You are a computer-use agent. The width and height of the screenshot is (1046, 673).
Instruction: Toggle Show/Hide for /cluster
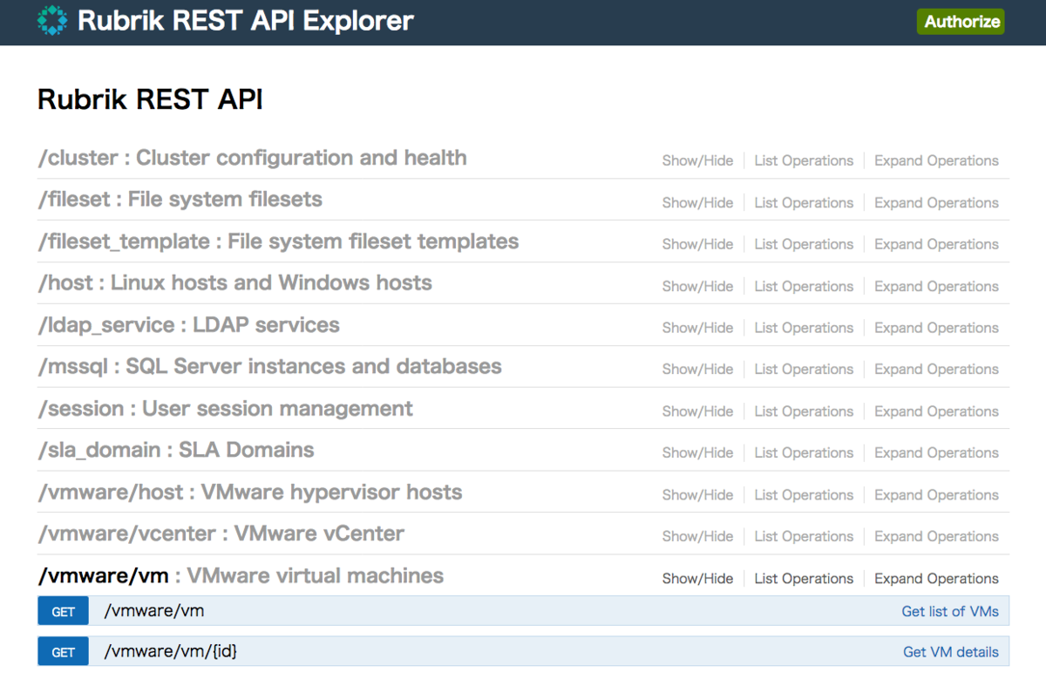697,160
